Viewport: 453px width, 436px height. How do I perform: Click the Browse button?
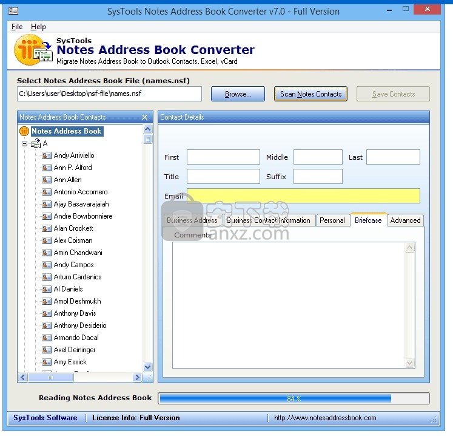click(238, 94)
